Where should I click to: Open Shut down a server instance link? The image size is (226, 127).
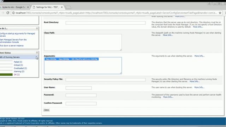tap(12, 46)
